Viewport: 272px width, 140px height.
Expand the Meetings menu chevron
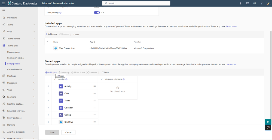(x=34, y=76)
